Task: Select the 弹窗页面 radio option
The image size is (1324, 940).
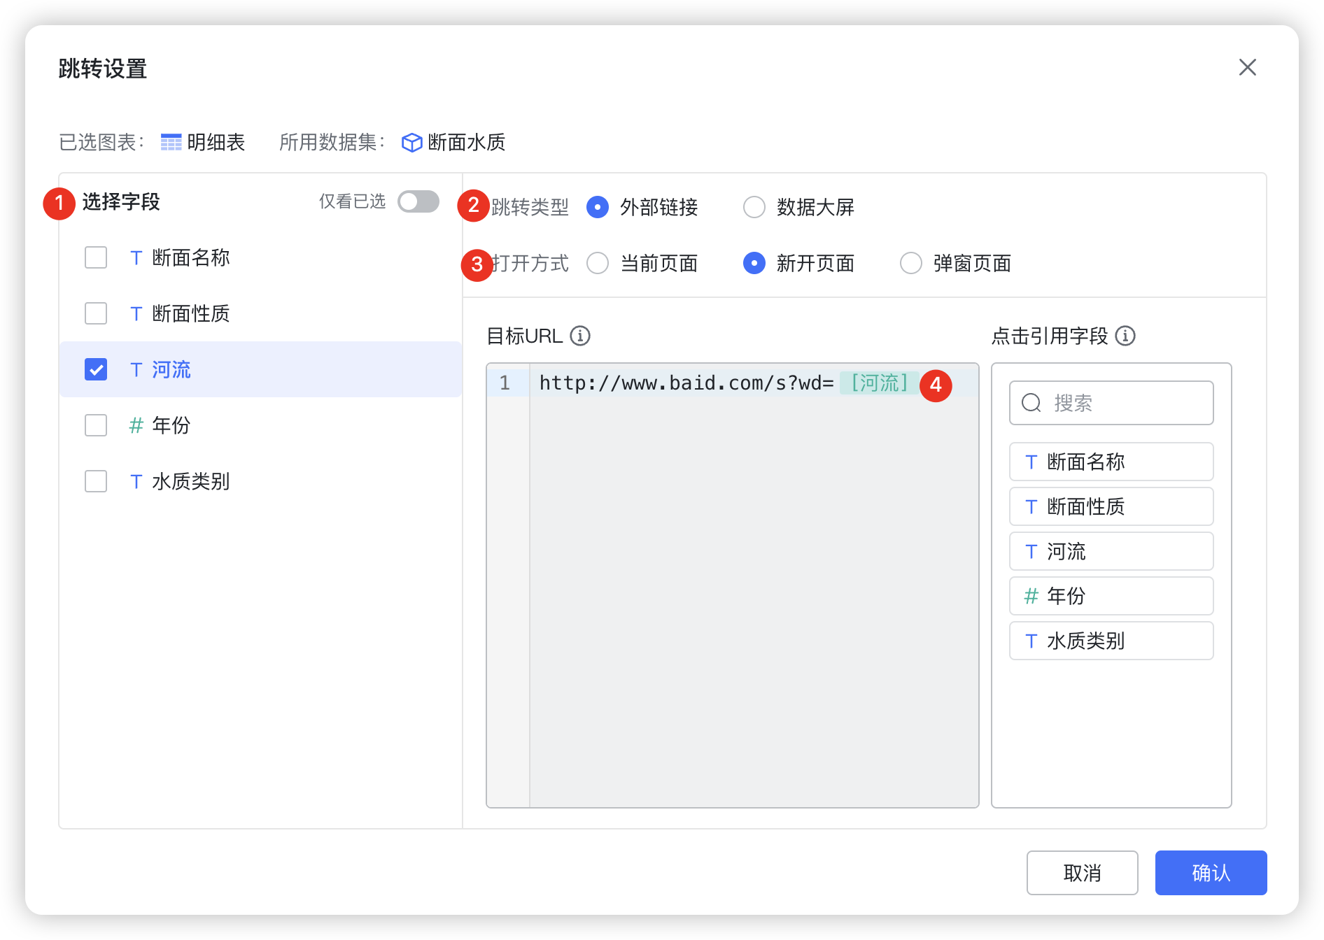Action: 911,263
